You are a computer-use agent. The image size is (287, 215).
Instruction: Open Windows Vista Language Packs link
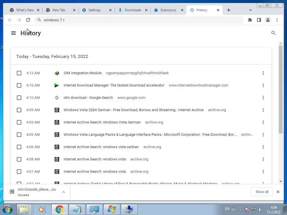click(150, 135)
